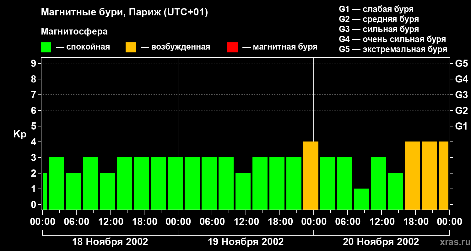Click the '12:00' time label for 20 November

point(382,222)
